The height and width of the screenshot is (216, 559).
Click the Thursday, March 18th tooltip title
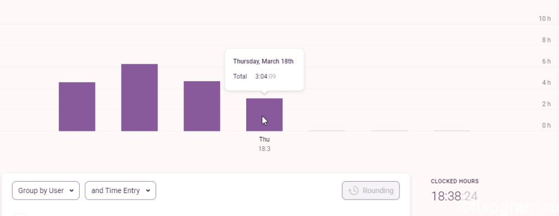(x=263, y=61)
